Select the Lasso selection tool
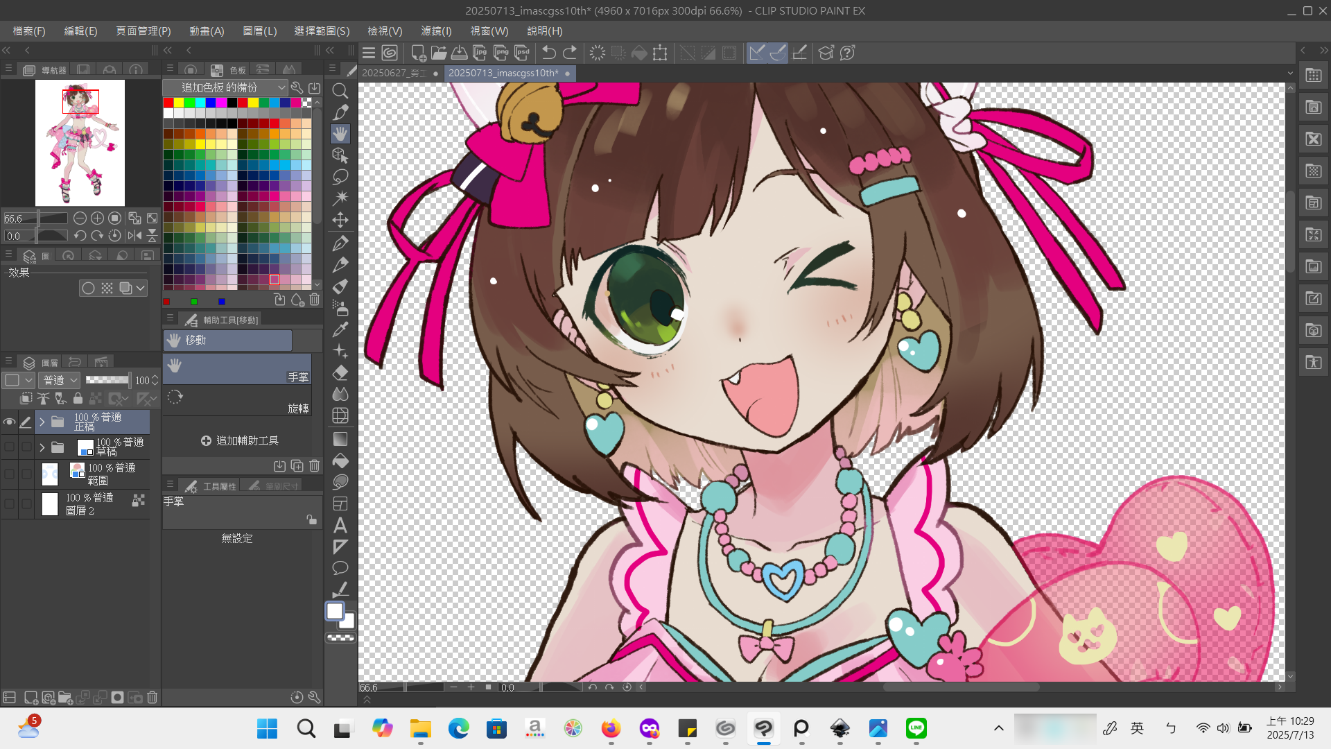This screenshot has height=749, width=1331. click(340, 177)
